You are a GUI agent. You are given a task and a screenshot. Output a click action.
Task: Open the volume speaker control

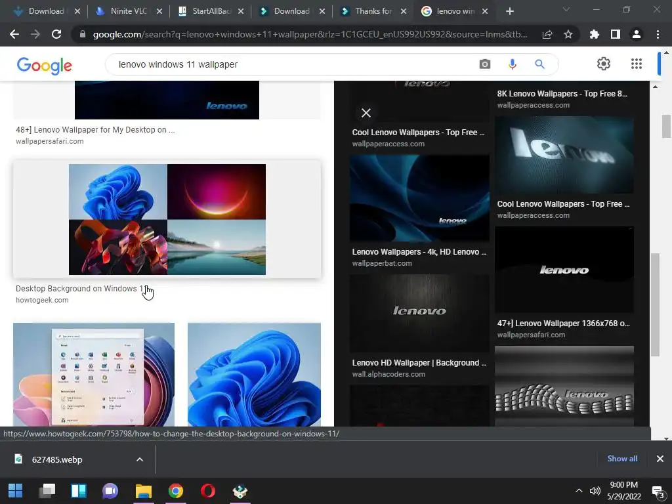(x=595, y=491)
